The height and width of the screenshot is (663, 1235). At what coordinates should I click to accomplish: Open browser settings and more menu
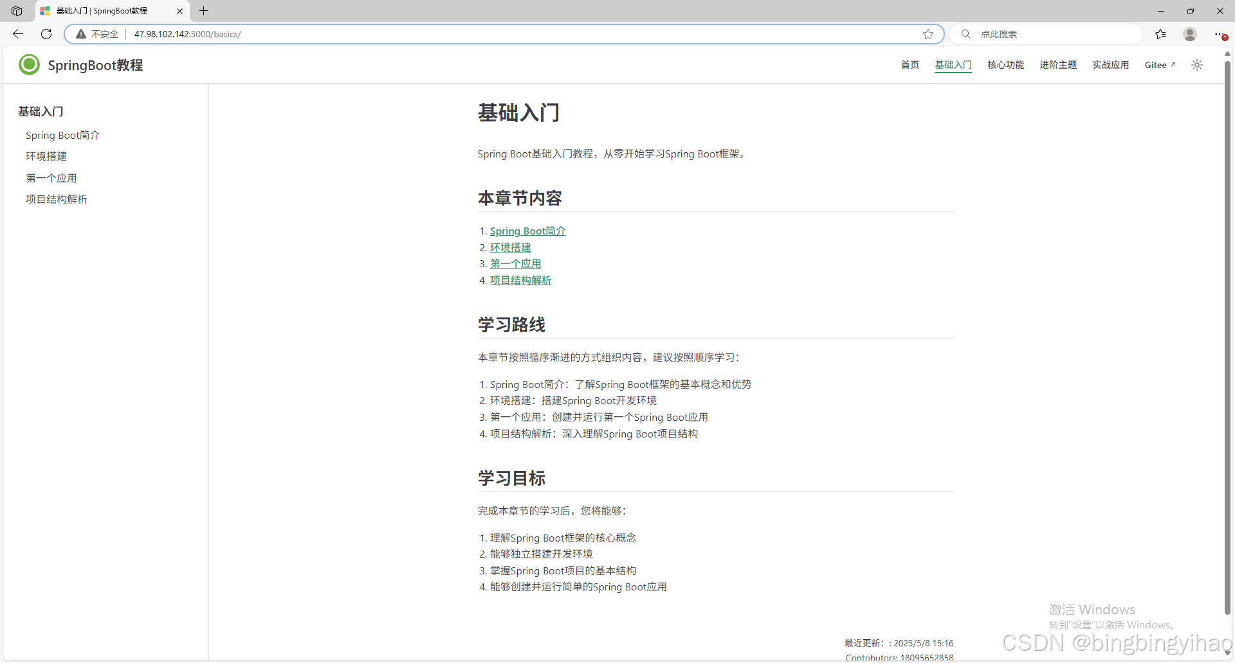[x=1220, y=34]
